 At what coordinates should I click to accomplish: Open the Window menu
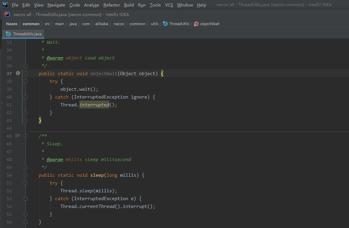[x=185, y=5]
